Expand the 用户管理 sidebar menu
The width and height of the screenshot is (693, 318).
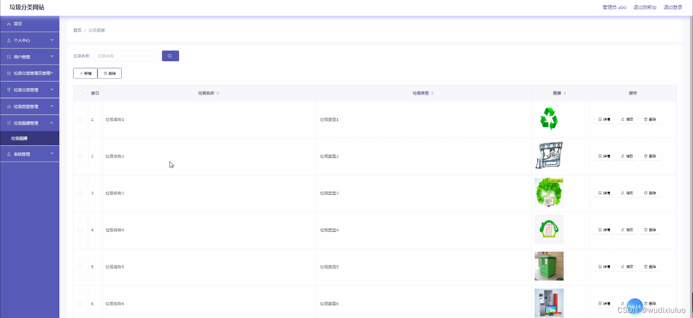coord(29,57)
